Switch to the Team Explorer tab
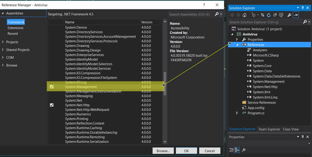Image resolution: width=312 pixels, height=157 pixels. pyautogui.click(x=269, y=129)
